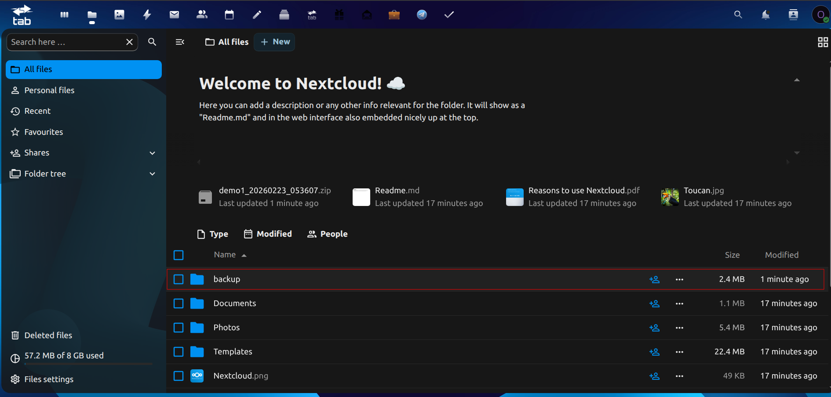Open Deleted files
Screen dimensions: 831x397
(x=84, y=336)
